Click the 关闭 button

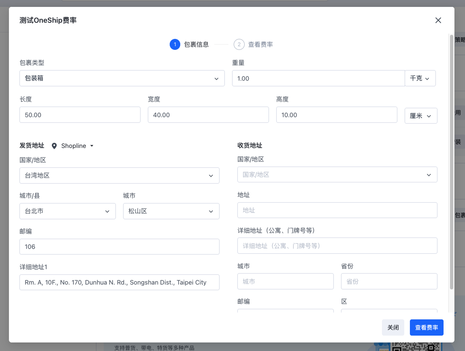click(x=393, y=327)
